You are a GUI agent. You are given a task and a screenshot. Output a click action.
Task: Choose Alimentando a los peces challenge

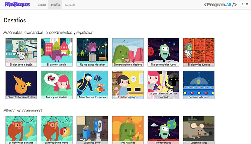click(x=92, y=85)
